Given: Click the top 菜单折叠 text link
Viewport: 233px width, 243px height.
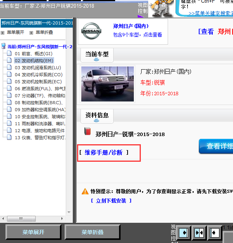Looking at the screenshot, I should click(44, 32).
